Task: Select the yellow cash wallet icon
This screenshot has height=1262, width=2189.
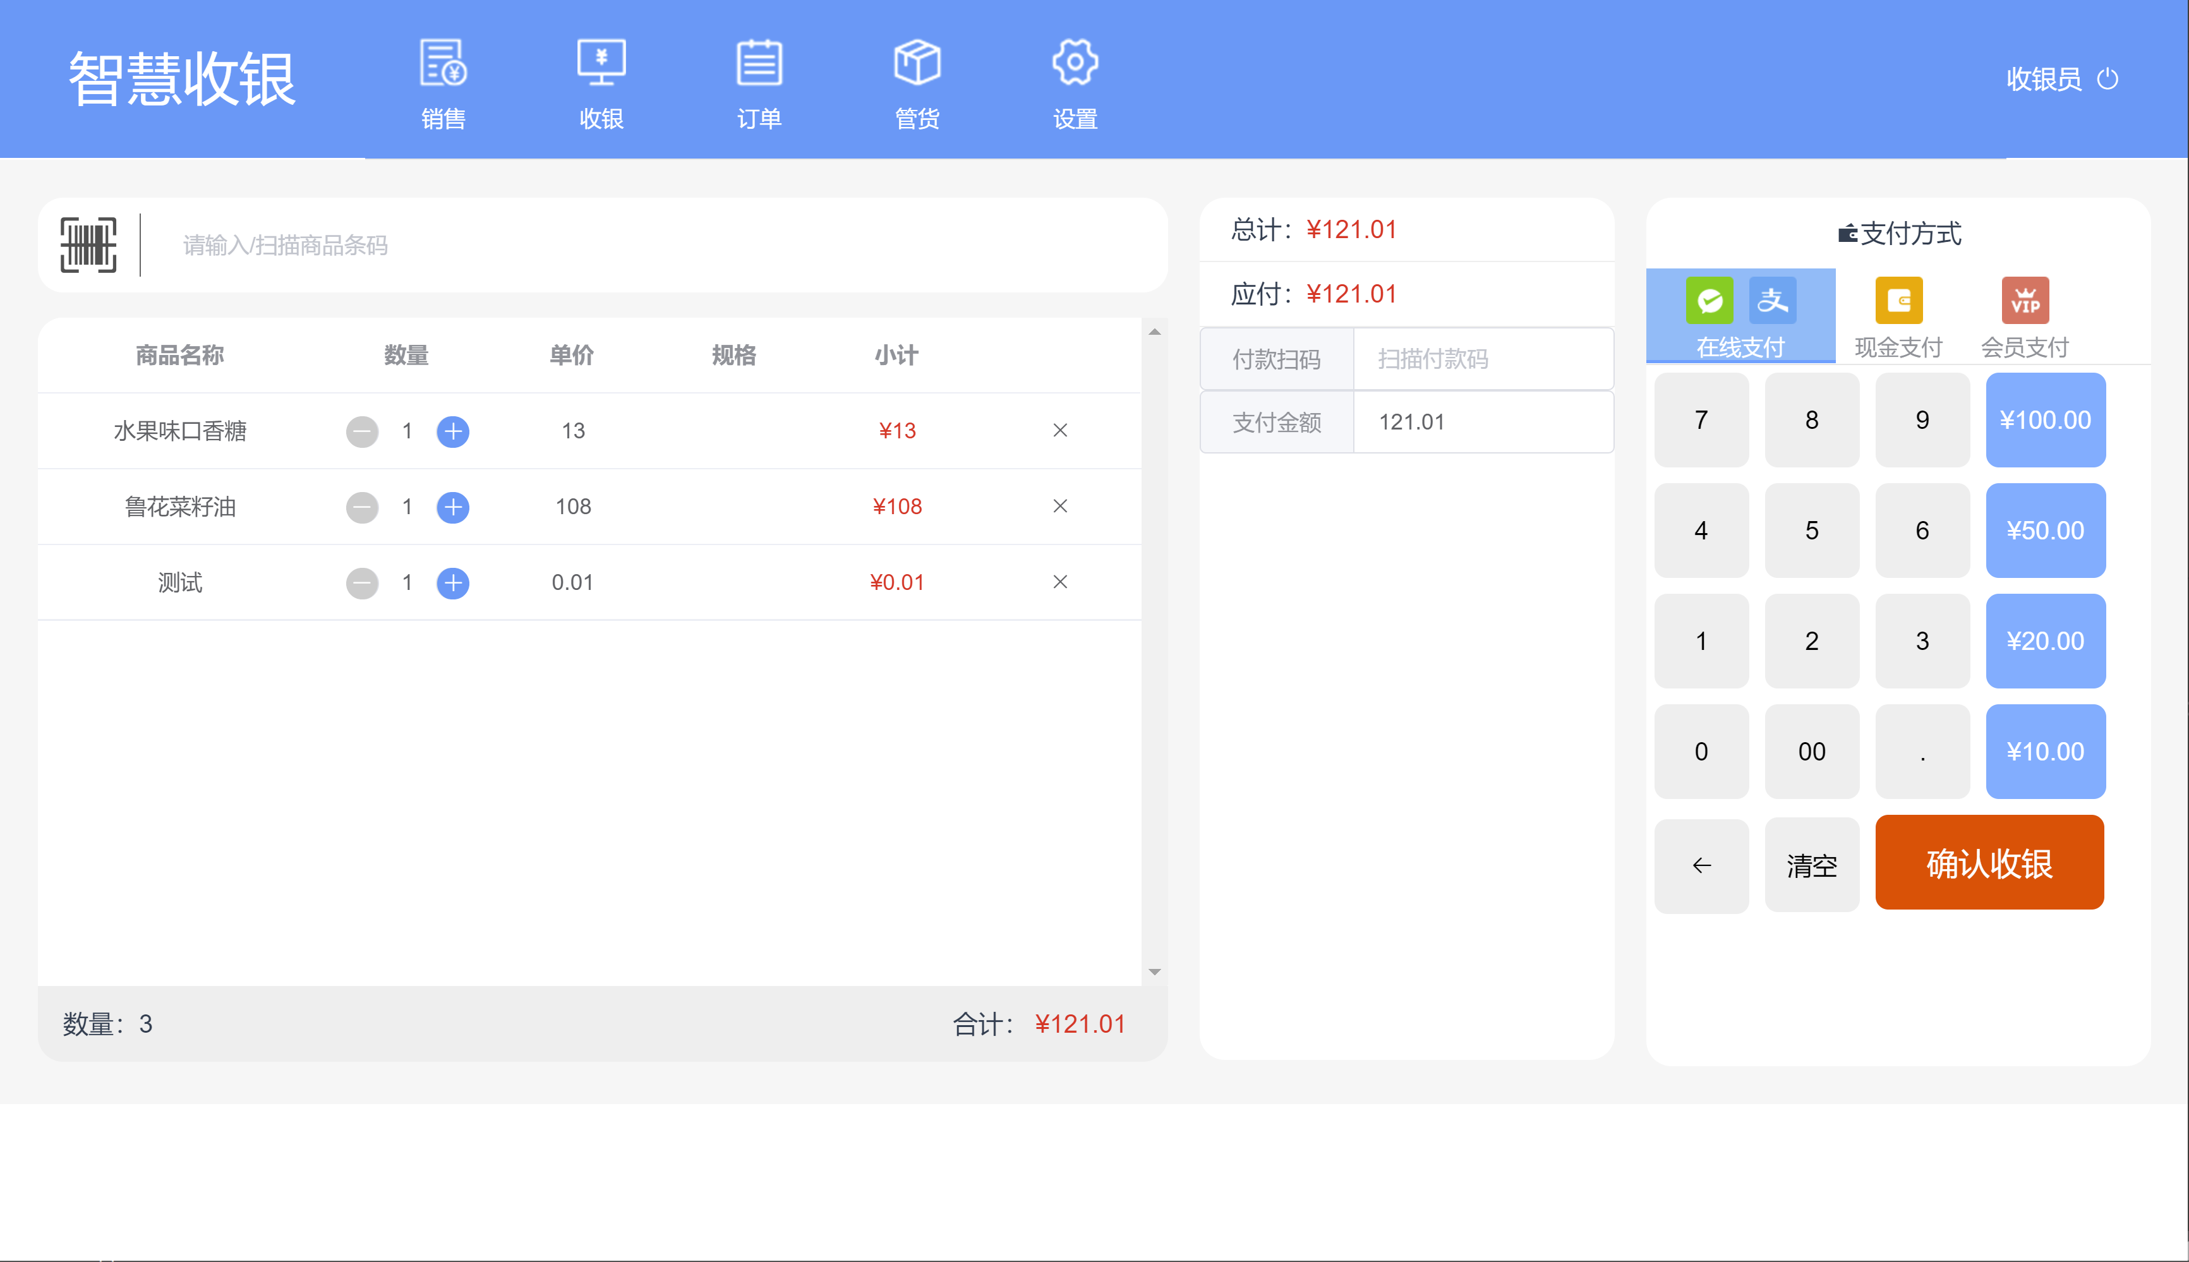Action: click(x=1898, y=300)
